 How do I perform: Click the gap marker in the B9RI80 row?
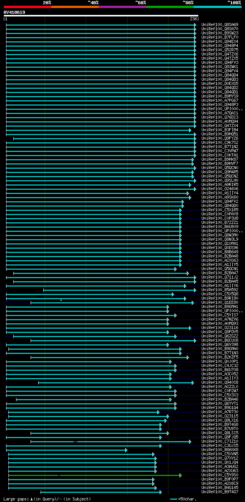(x=61, y=300)
